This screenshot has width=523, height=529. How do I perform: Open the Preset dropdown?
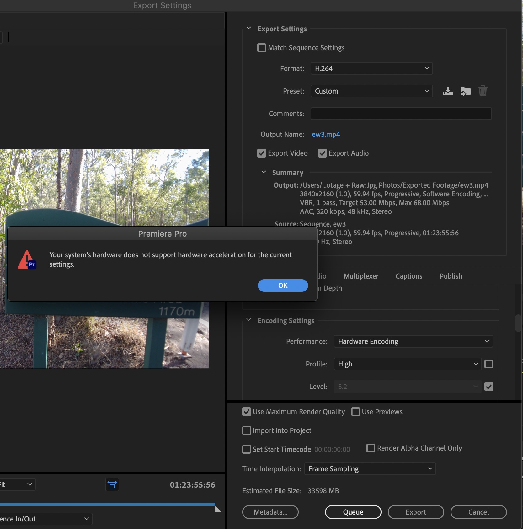click(x=371, y=91)
